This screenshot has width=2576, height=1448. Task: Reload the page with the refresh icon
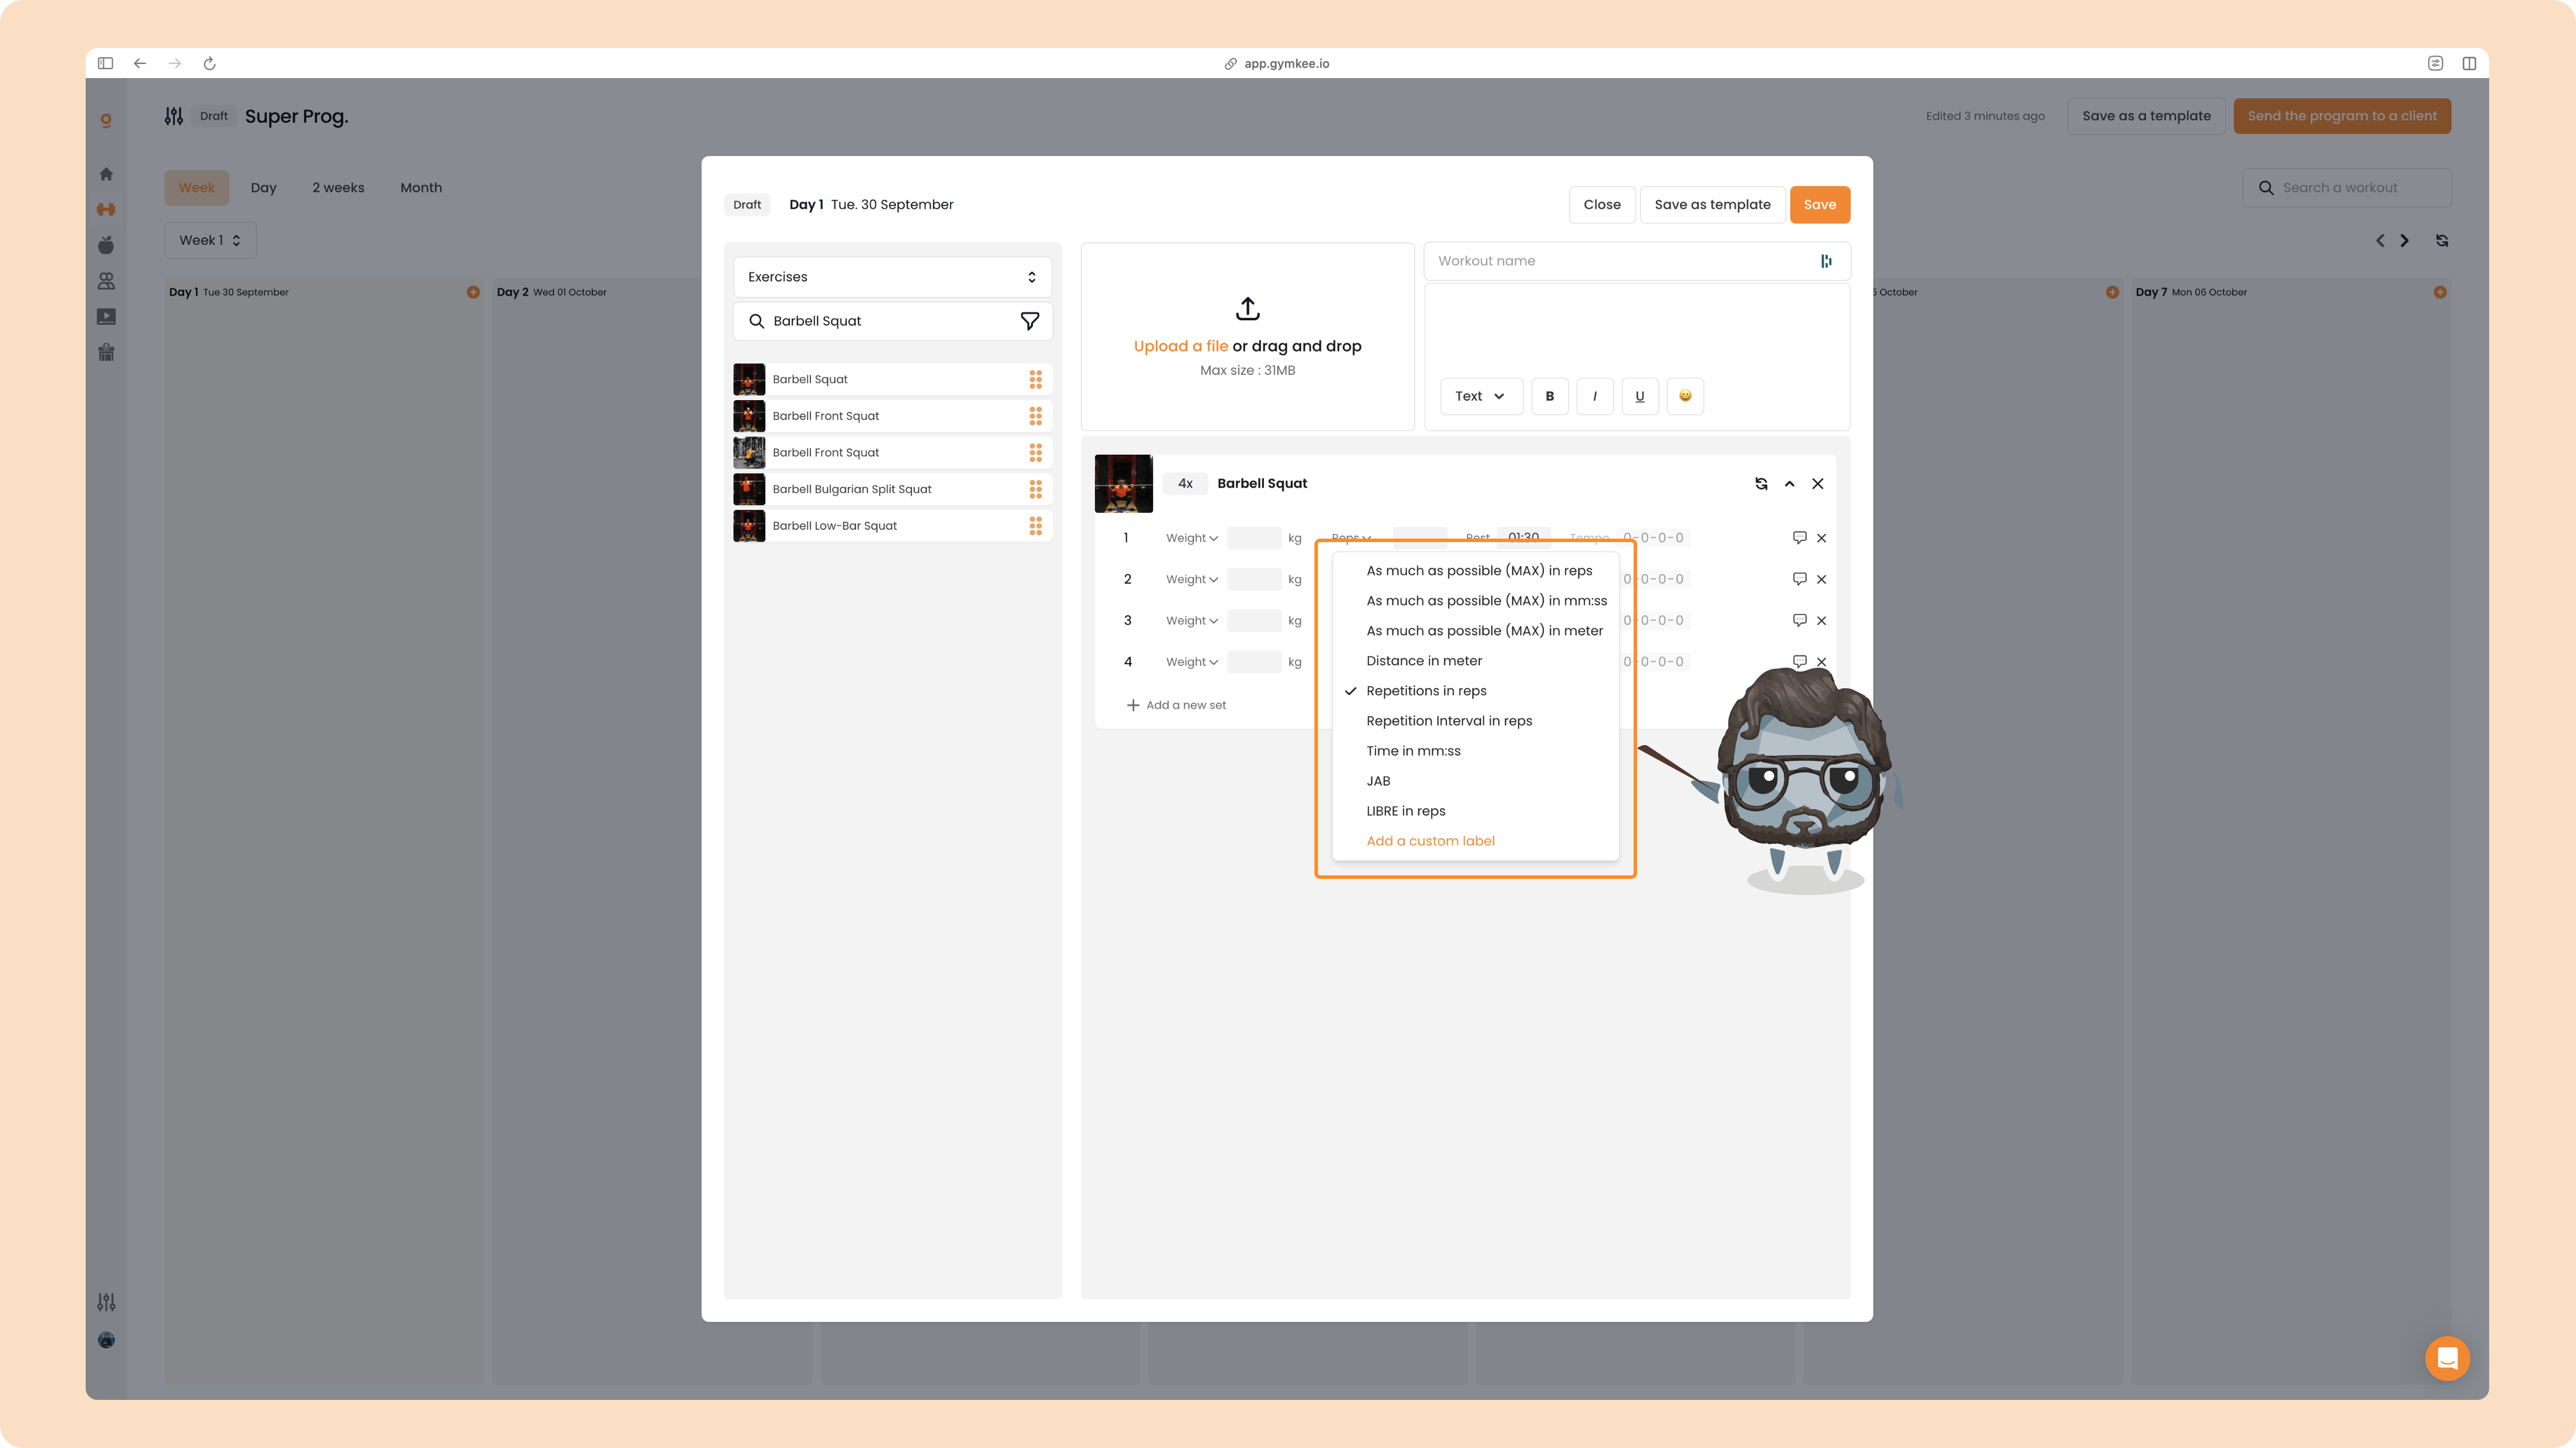point(210,63)
